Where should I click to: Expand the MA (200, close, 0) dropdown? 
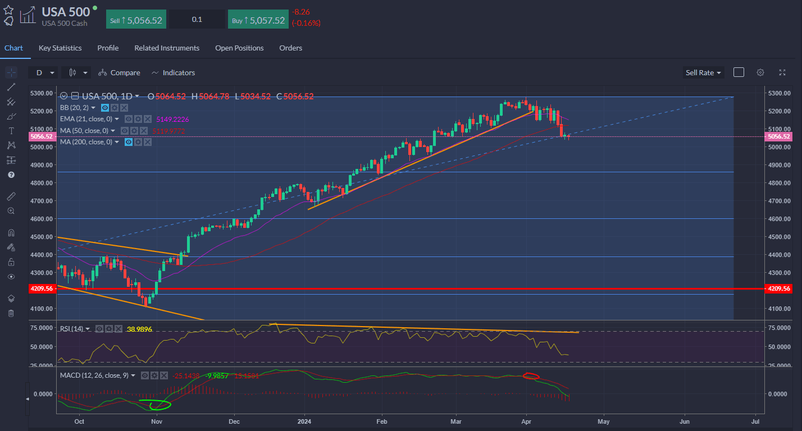117,142
